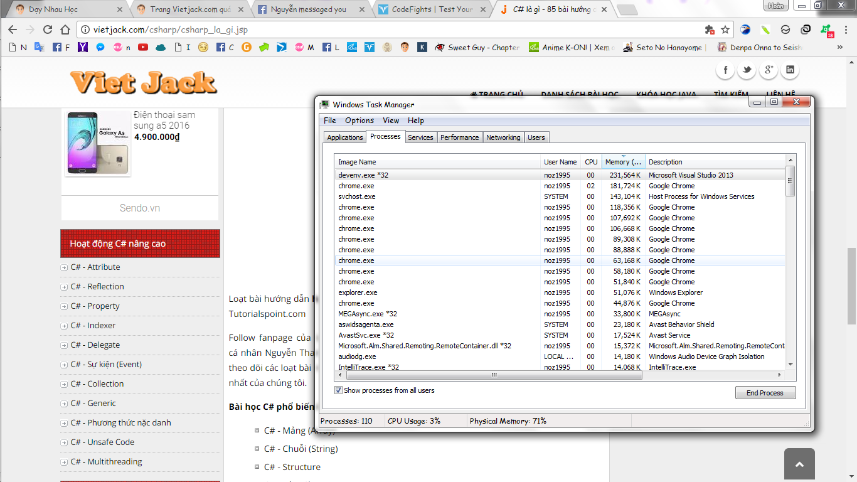Open Viet Jack's Facebook social icon
The width and height of the screenshot is (857, 482).
(725, 70)
